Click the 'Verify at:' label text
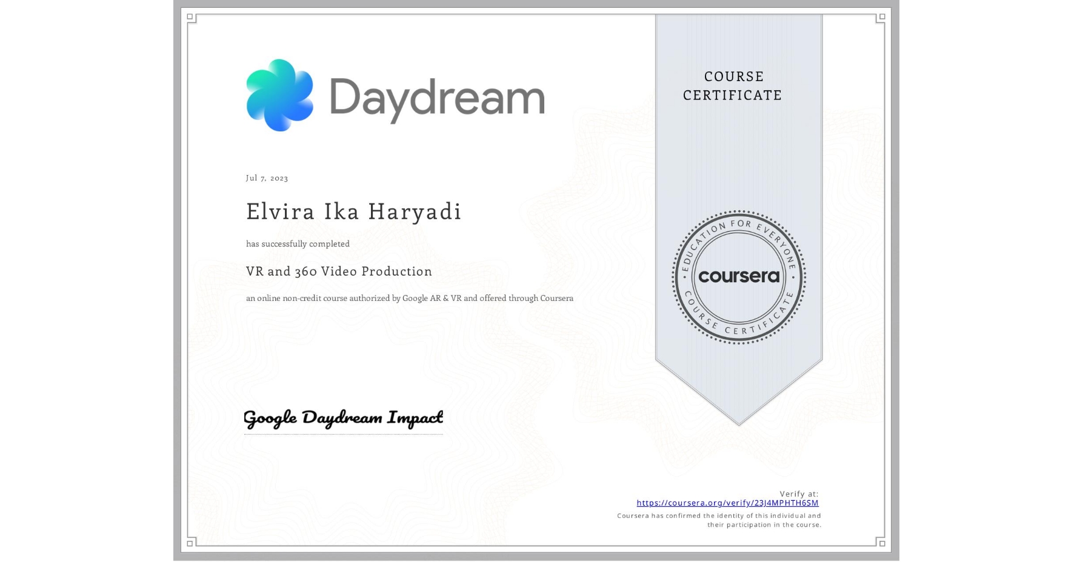Image resolution: width=1074 pixels, height=562 pixels. tap(800, 494)
